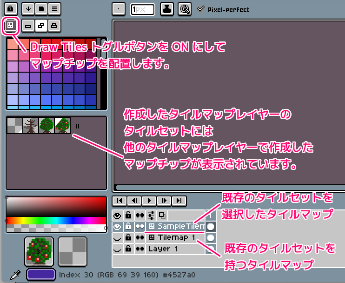The height and width of the screenshot is (283, 345).
Task: Open the palette Options hamburger menu
Action: pyautogui.click(x=54, y=9)
